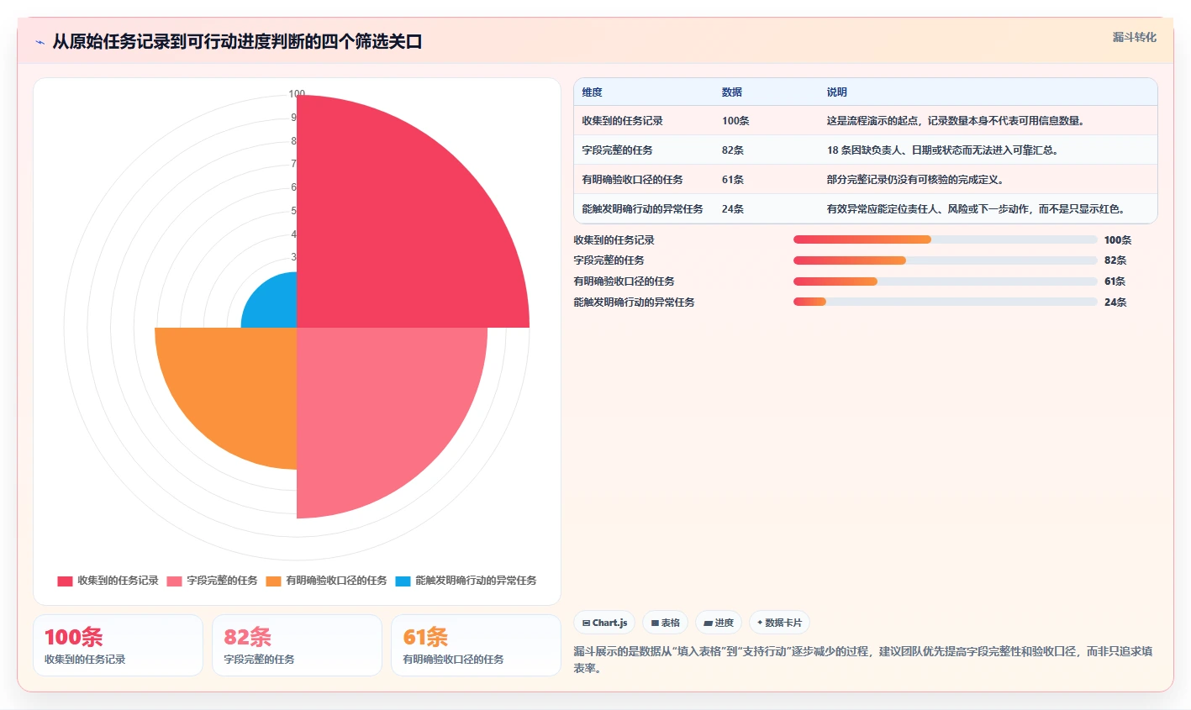The width and height of the screenshot is (1191, 710).
Task: Click table cell 收集到的任务记录
Action: (623, 121)
